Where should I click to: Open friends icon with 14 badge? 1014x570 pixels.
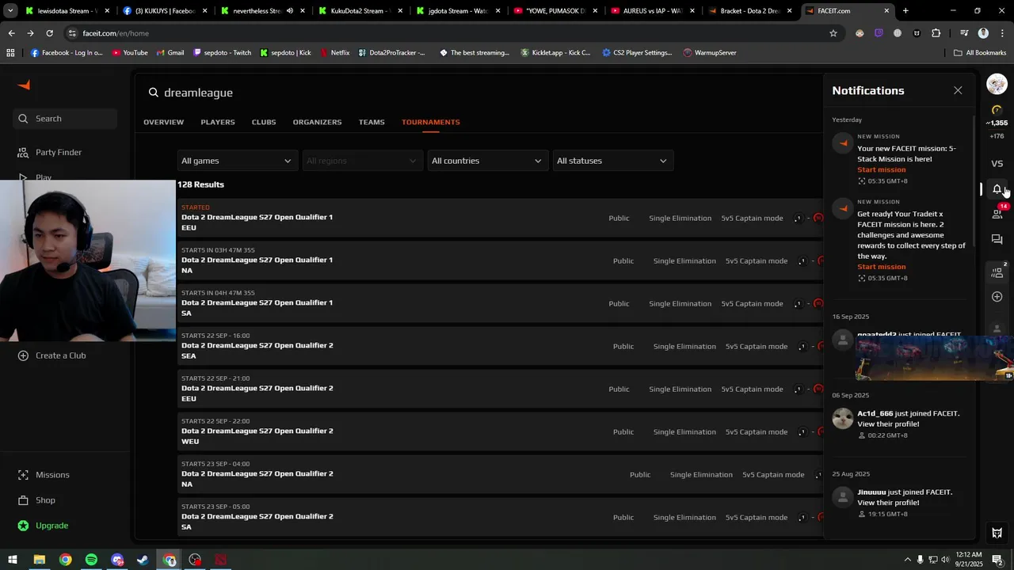pyautogui.click(x=997, y=214)
